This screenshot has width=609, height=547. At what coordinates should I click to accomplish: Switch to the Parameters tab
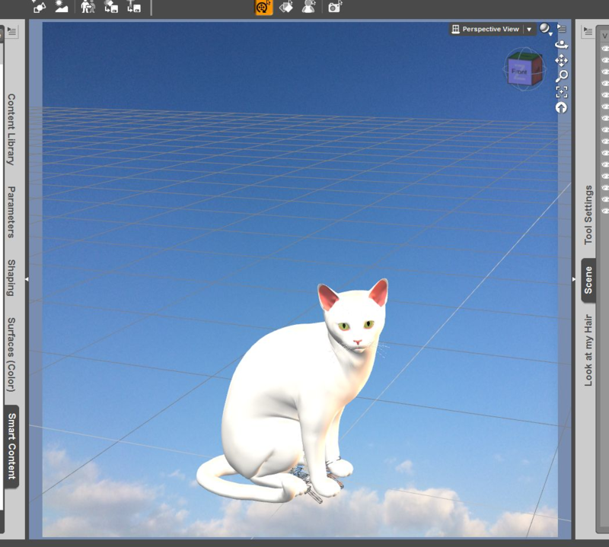(x=11, y=212)
